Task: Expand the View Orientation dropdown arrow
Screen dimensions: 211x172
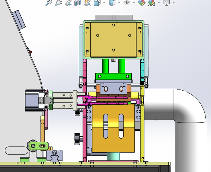Action: pos(105,3)
